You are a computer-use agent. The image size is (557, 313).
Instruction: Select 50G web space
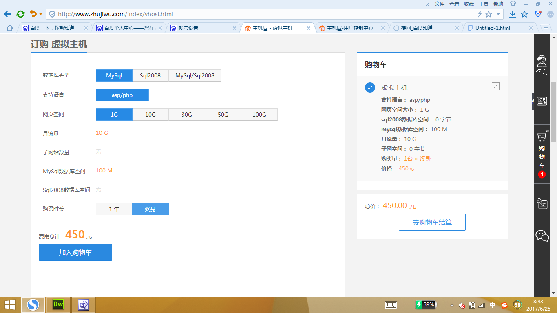click(223, 115)
